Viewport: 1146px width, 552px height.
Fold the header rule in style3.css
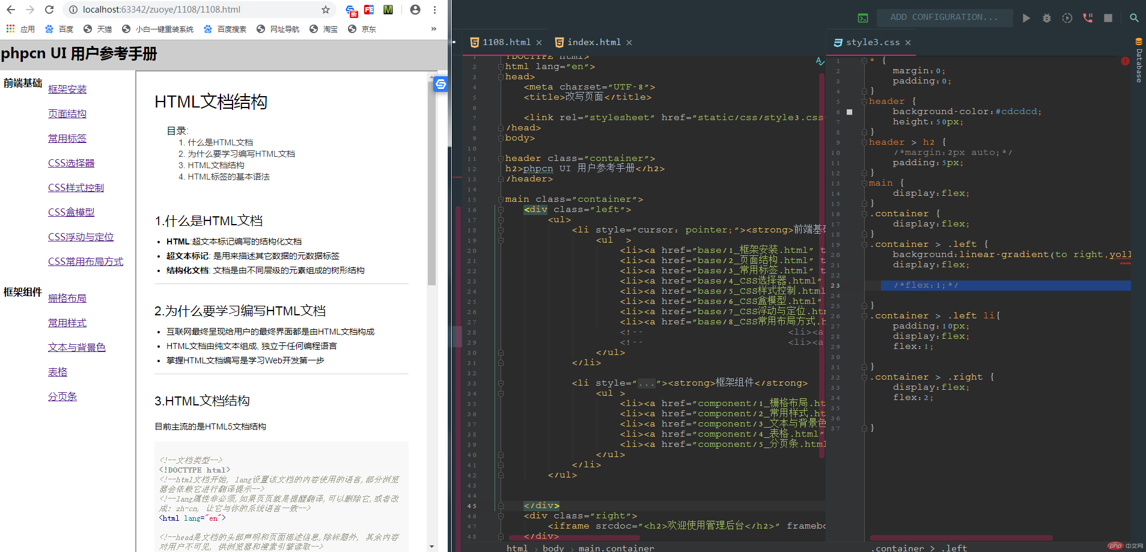(x=864, y=102)
